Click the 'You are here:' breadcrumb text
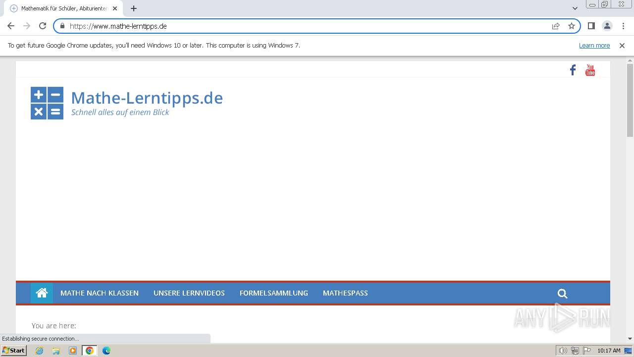Image resolution: width=634 pixels, height=357 pixels. 54,326
